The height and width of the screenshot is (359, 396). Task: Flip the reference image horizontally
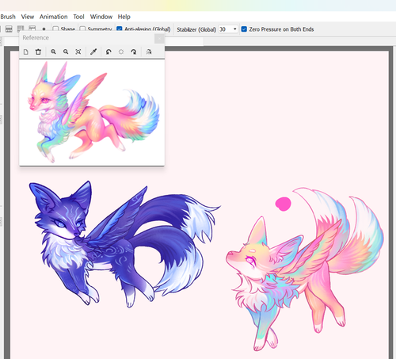point(149,52)
